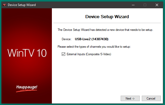Click the Hauppauge! logo
This screenshot has width=165, height=105.
coord(27,89)
